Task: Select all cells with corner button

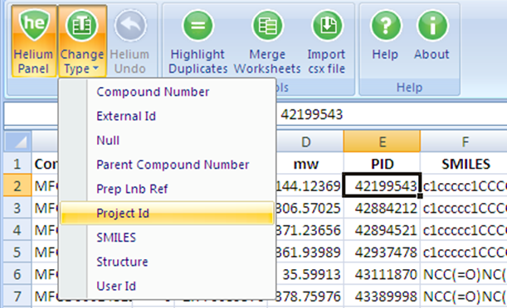Action: click(17, 142)
